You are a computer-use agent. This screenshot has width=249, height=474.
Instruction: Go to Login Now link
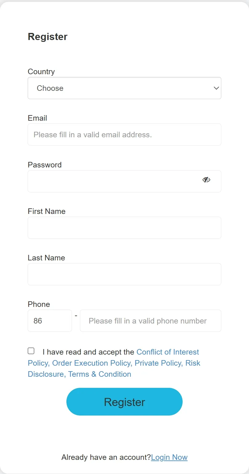(x=169, y=457)
